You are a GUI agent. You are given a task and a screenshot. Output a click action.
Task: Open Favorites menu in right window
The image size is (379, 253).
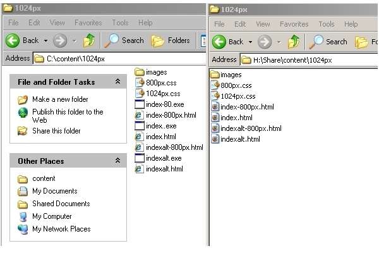click(294, 24)
